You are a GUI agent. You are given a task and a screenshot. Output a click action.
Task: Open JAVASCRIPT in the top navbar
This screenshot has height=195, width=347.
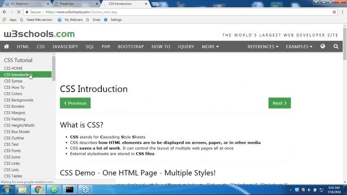coord(65,47)
